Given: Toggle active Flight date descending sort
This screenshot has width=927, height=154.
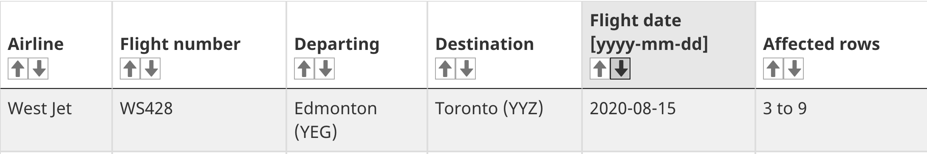Looking at the screenshot, I should 620,69.
